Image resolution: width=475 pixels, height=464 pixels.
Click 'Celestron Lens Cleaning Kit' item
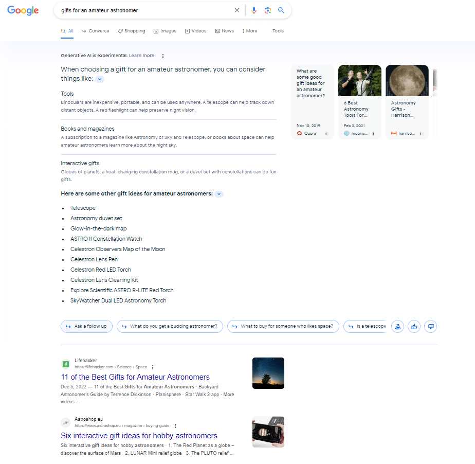point(104,280)
